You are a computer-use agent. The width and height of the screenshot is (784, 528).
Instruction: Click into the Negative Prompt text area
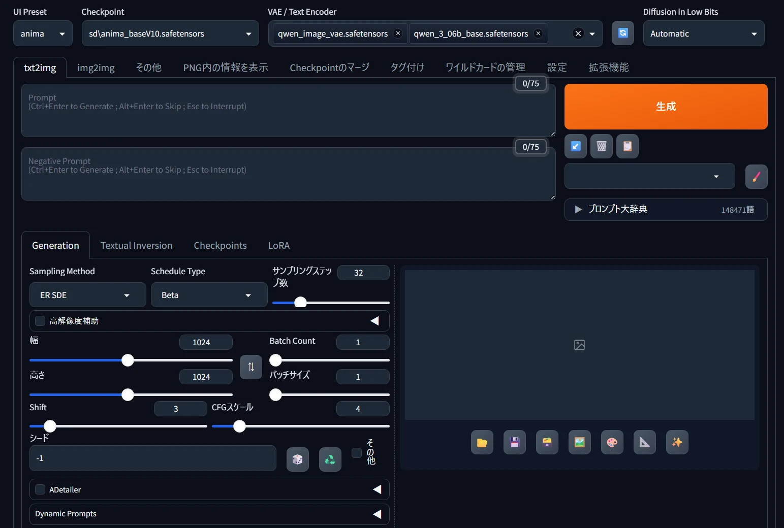[289, 174]
